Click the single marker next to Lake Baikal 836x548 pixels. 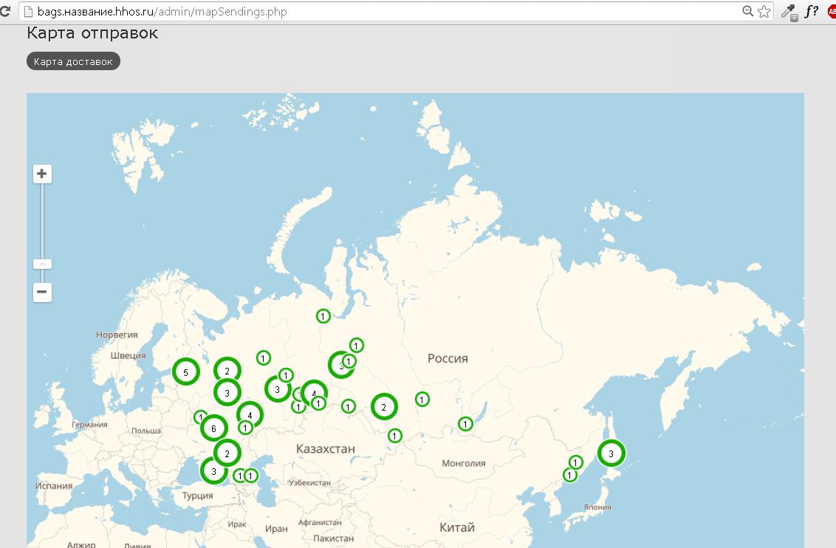coord(465,425)
